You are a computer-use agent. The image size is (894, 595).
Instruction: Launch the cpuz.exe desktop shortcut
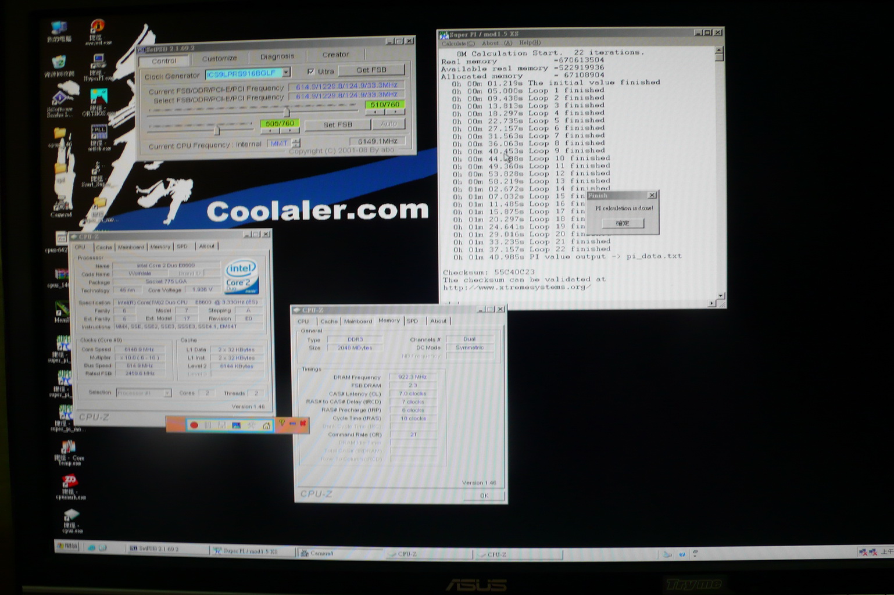coord(71,521)
